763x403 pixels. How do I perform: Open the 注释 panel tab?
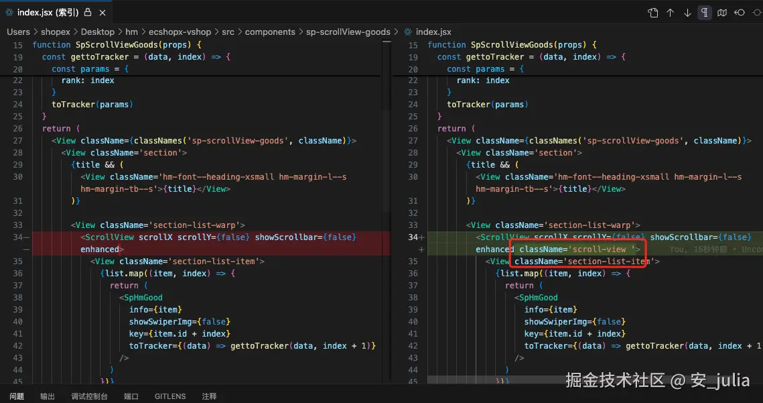coord(209,396)
